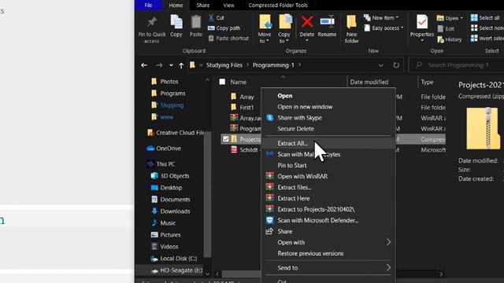504x283 pixels.
Task: Toggle the select-all checkbox beside Name
Action: pyautogui.click(x=222, y=82)
